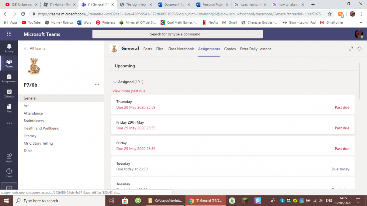Select the General channel
Viewport: 367px width, 206px height.
coord(61,98)
